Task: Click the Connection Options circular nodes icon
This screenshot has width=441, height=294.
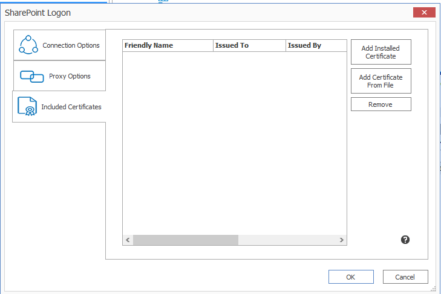Action: 28,45
